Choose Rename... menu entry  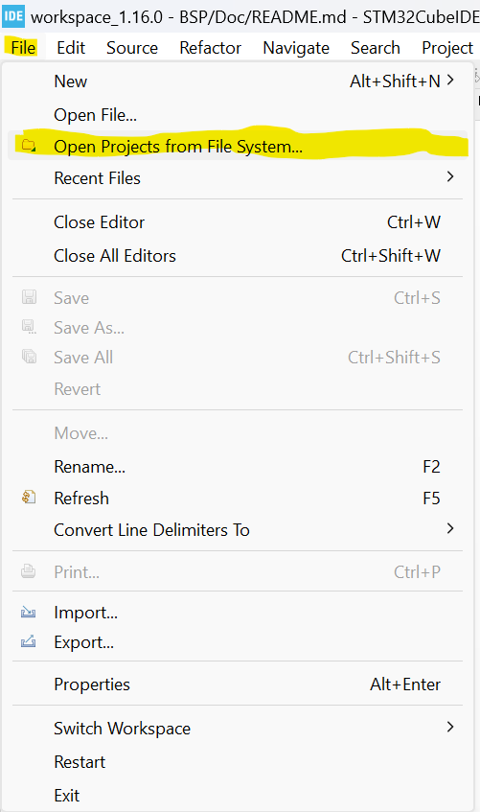click(x=238, y=467)
